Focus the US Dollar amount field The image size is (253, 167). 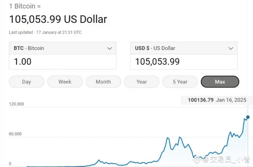click(x=183, y=62)
